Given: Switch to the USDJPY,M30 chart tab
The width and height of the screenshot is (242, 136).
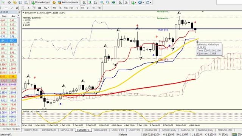Looking at the screenshot, I should point(31,130).
